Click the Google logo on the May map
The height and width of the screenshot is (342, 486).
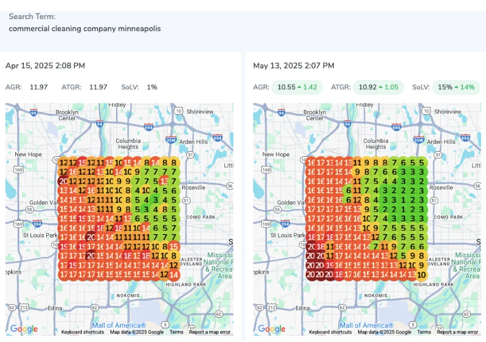pyautogui.click(x=271, y=329)
